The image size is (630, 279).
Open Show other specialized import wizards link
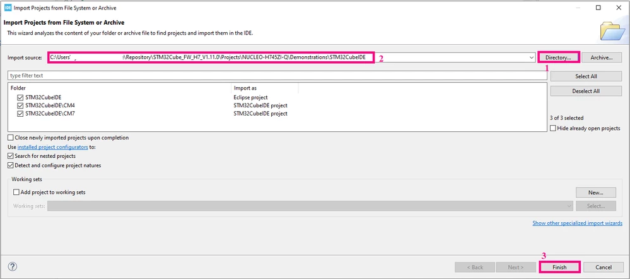[x=578, y=223]
